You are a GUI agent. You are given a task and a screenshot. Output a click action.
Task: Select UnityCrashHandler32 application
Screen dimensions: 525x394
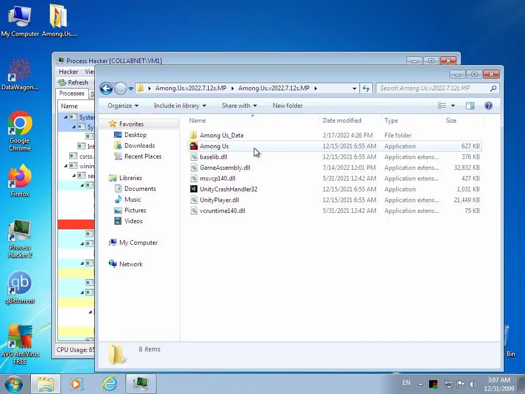coord(335,189)
